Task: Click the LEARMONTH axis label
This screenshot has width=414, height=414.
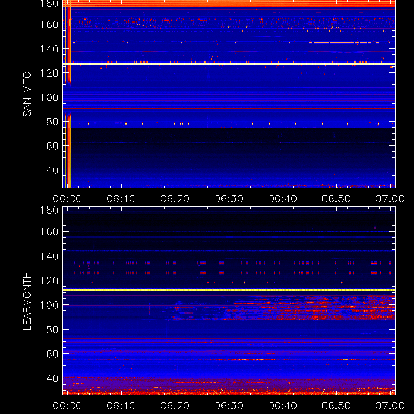Action: (x=27, y=301)
